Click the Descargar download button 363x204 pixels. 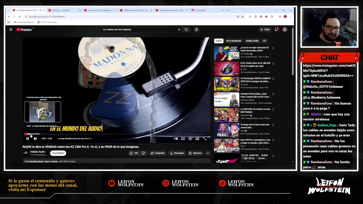click(x=177, y=153)
